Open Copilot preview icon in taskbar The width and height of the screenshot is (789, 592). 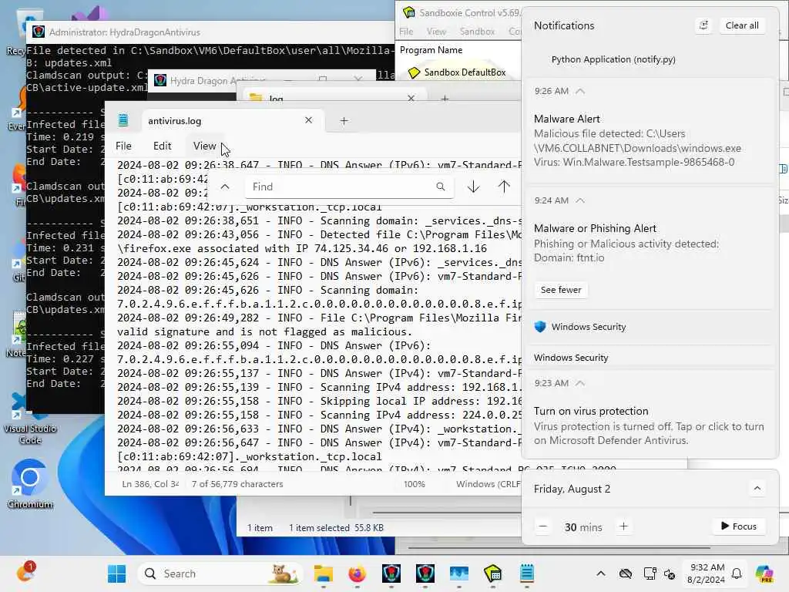pos(764,573)
